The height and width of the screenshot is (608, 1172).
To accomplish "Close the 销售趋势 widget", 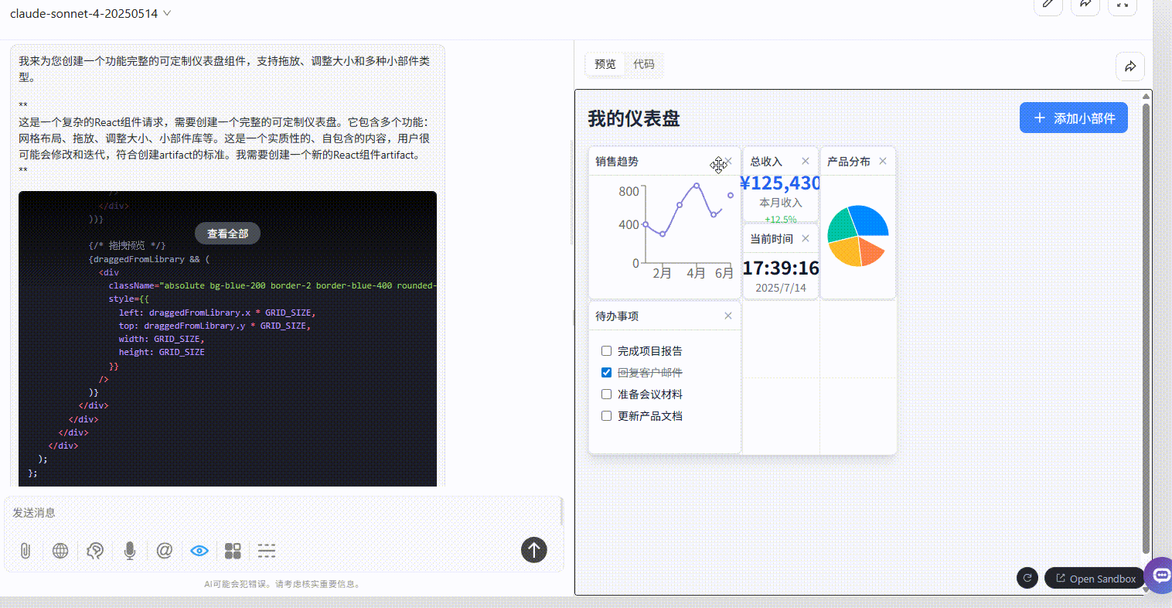I will (728, 161).
